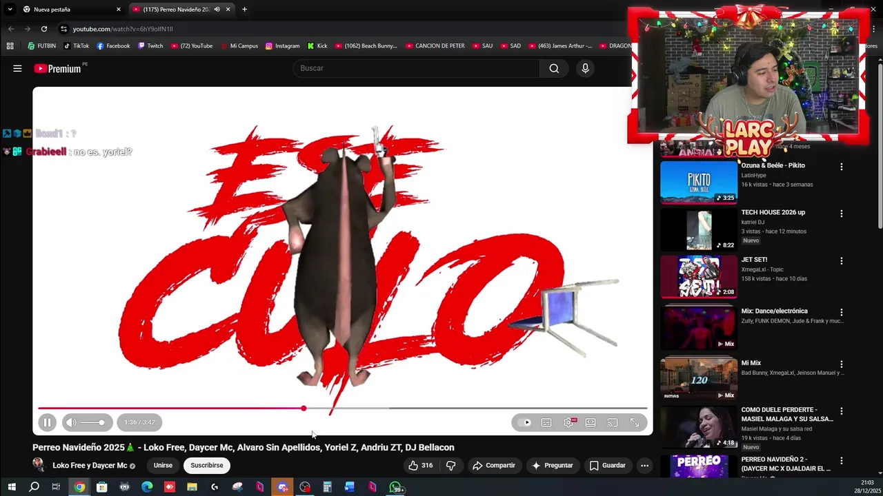The width and height of the screenshot is (883, 496).
Task: Toggle subtitles in the video player
Action: click(546, 422)
